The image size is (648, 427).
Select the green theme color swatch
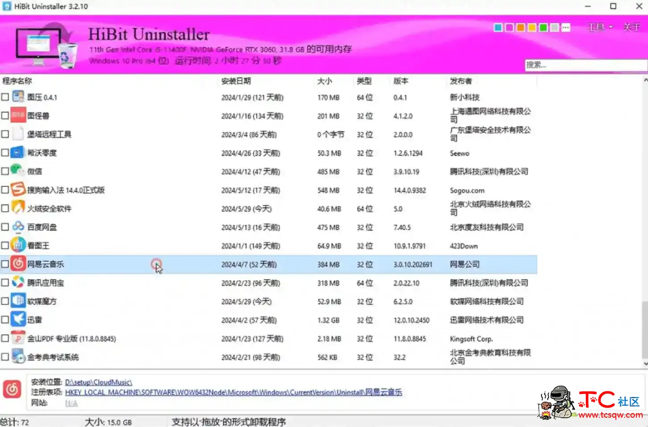pyautogui.click(x=543, y=27)
